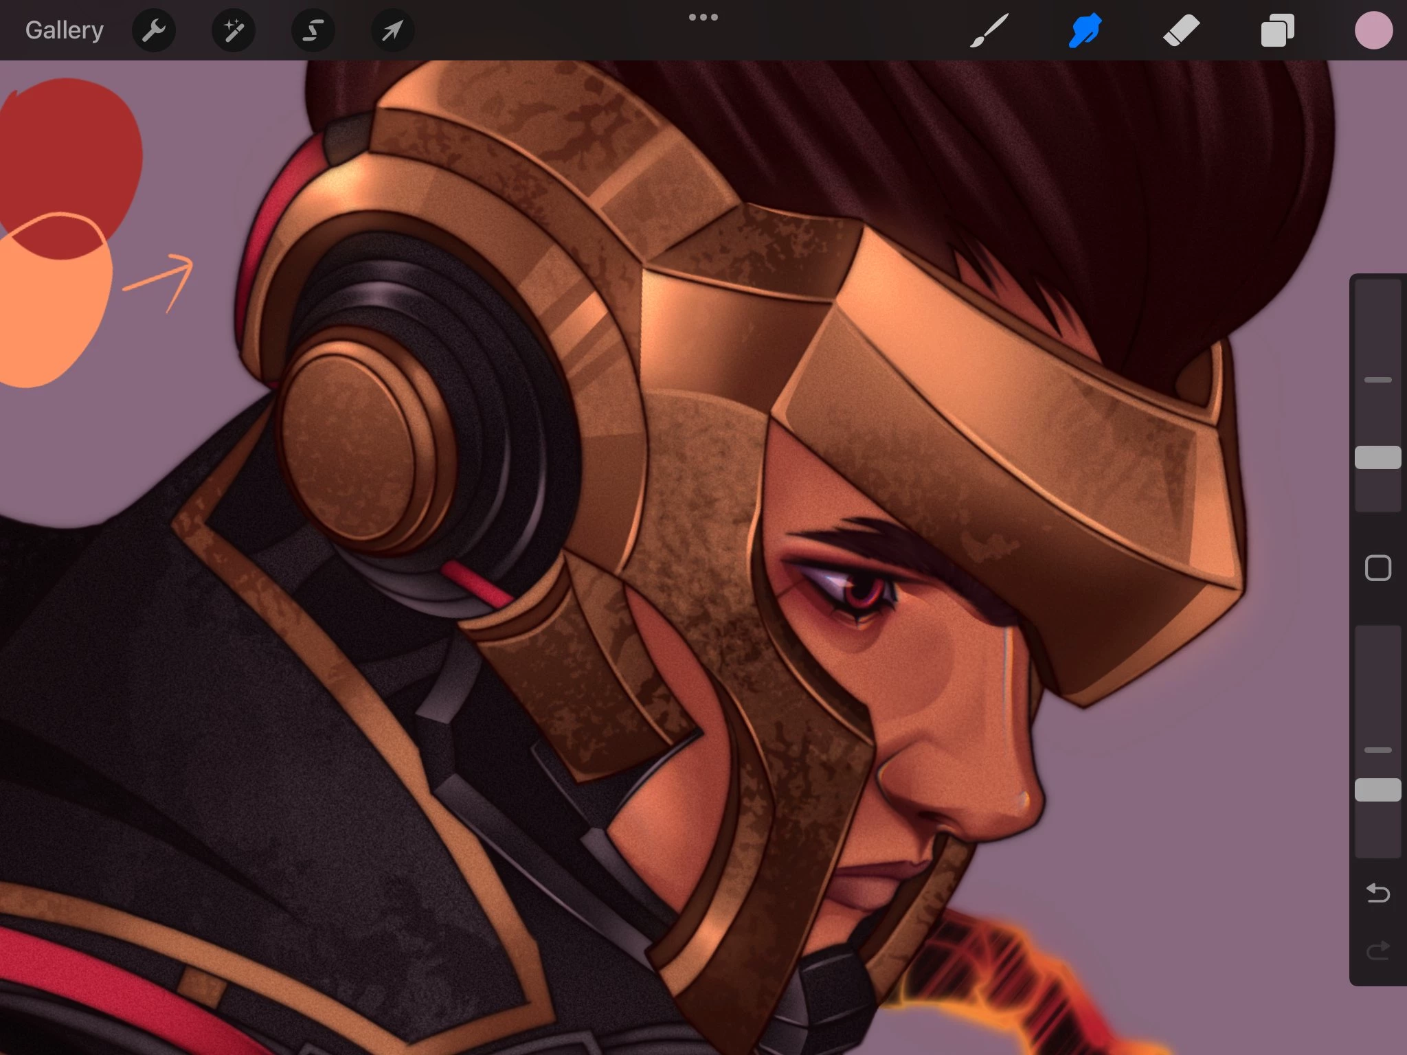The width and height of the screenshot is (1407, 1055).
Task: Click the three-dot menu at top center
Action: [x=703, y=17]
